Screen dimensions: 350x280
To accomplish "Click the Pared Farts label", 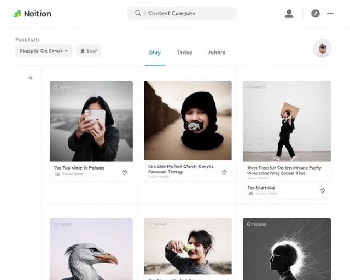I will pyautogui.click(x=27, y=39).
